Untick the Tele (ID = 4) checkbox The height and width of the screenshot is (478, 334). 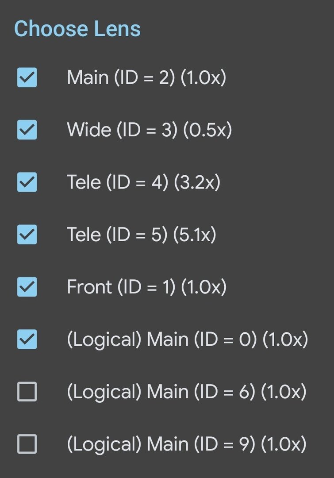(27, 182)
